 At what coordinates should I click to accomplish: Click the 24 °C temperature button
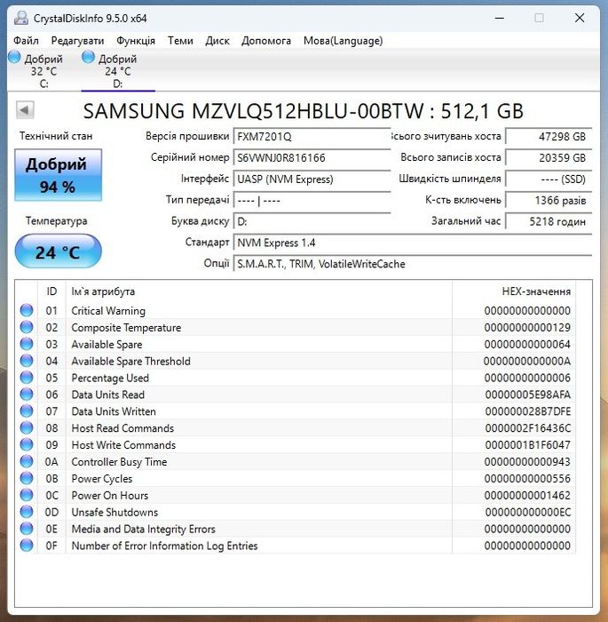(59, 251)
